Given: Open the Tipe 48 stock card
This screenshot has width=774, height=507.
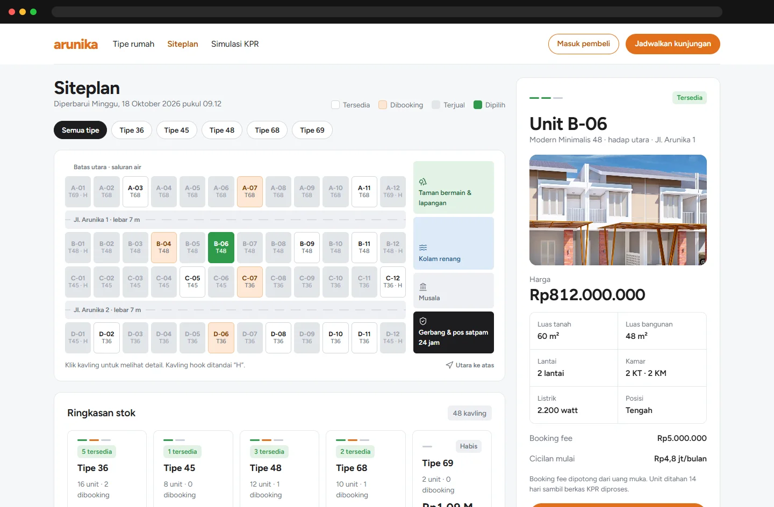Looking at the screenshot, I should click(279, 468).
